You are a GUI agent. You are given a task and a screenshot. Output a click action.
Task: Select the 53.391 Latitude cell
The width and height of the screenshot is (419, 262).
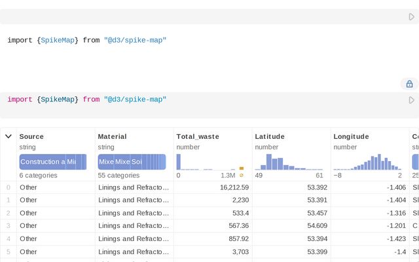click(x=291, y=200)
